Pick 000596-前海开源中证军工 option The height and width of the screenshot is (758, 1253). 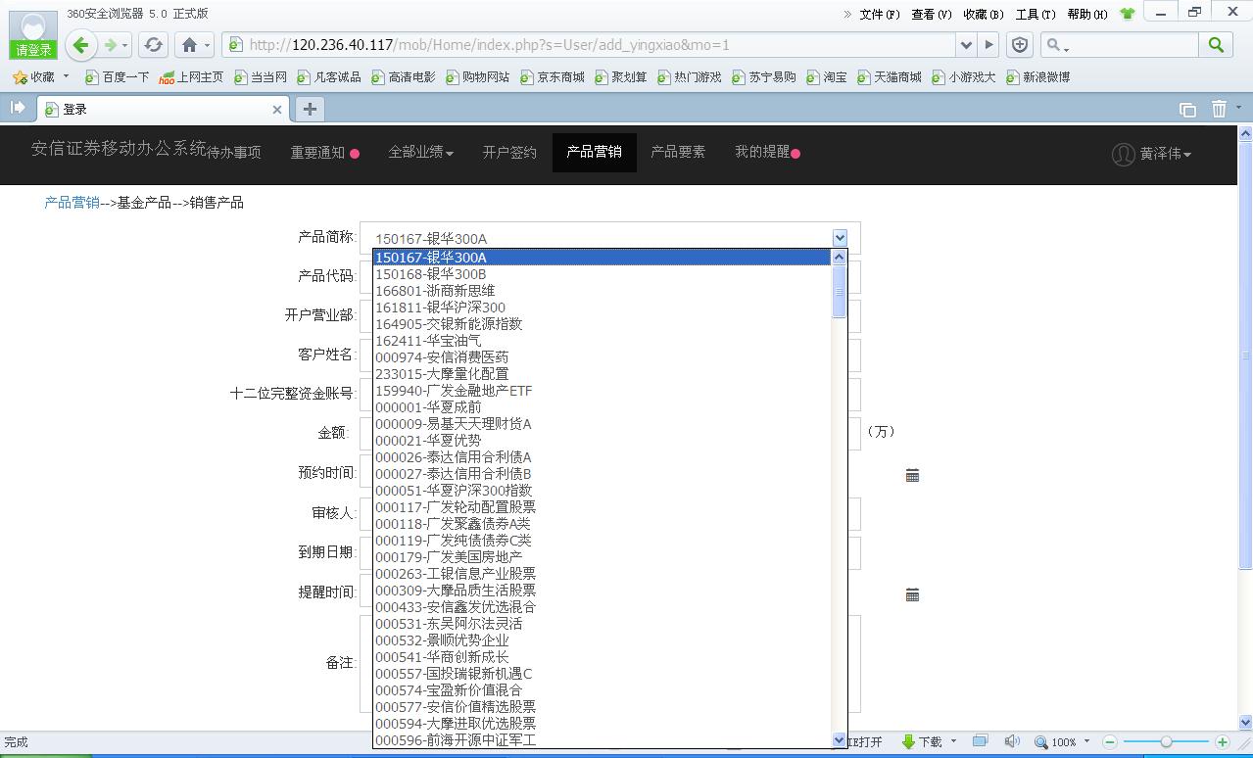602,740
